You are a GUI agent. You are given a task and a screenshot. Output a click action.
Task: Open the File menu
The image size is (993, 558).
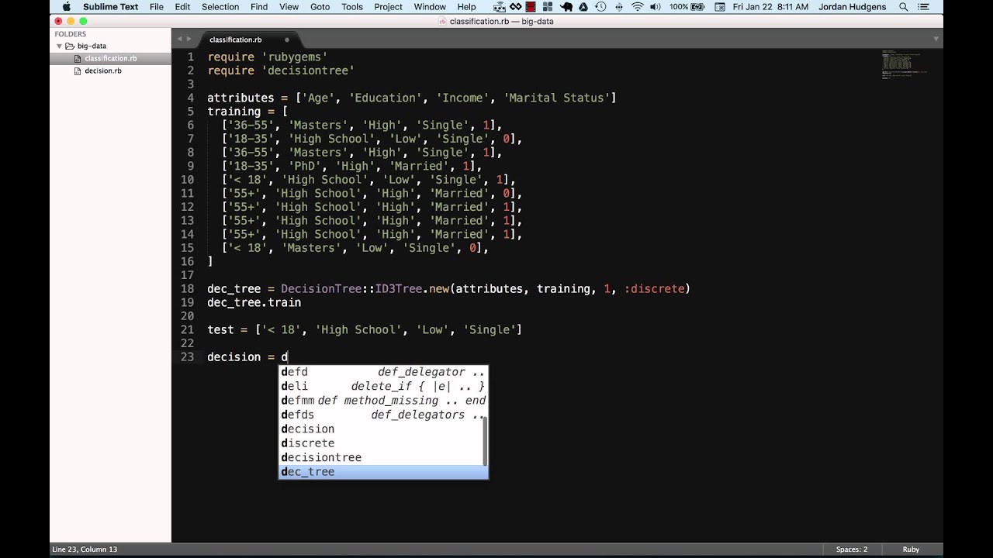click(x=157, y=7)
